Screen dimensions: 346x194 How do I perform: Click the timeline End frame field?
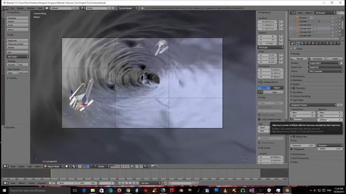pyautogui.click(x=88, y=183)
